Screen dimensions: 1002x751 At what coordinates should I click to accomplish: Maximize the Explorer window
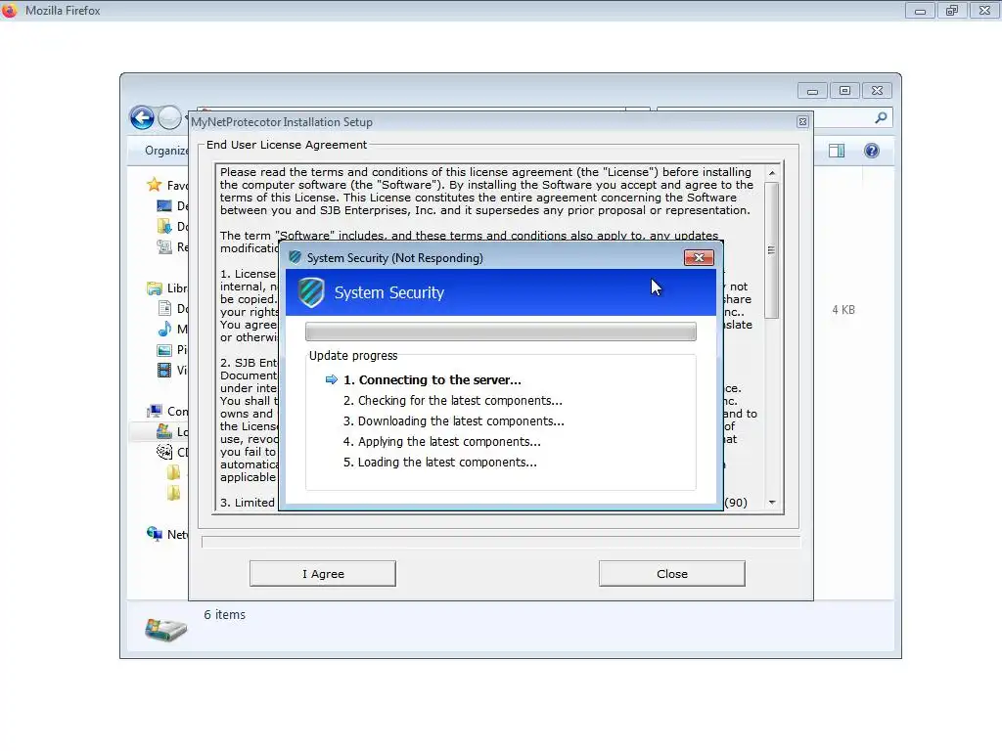pos(844,91)
